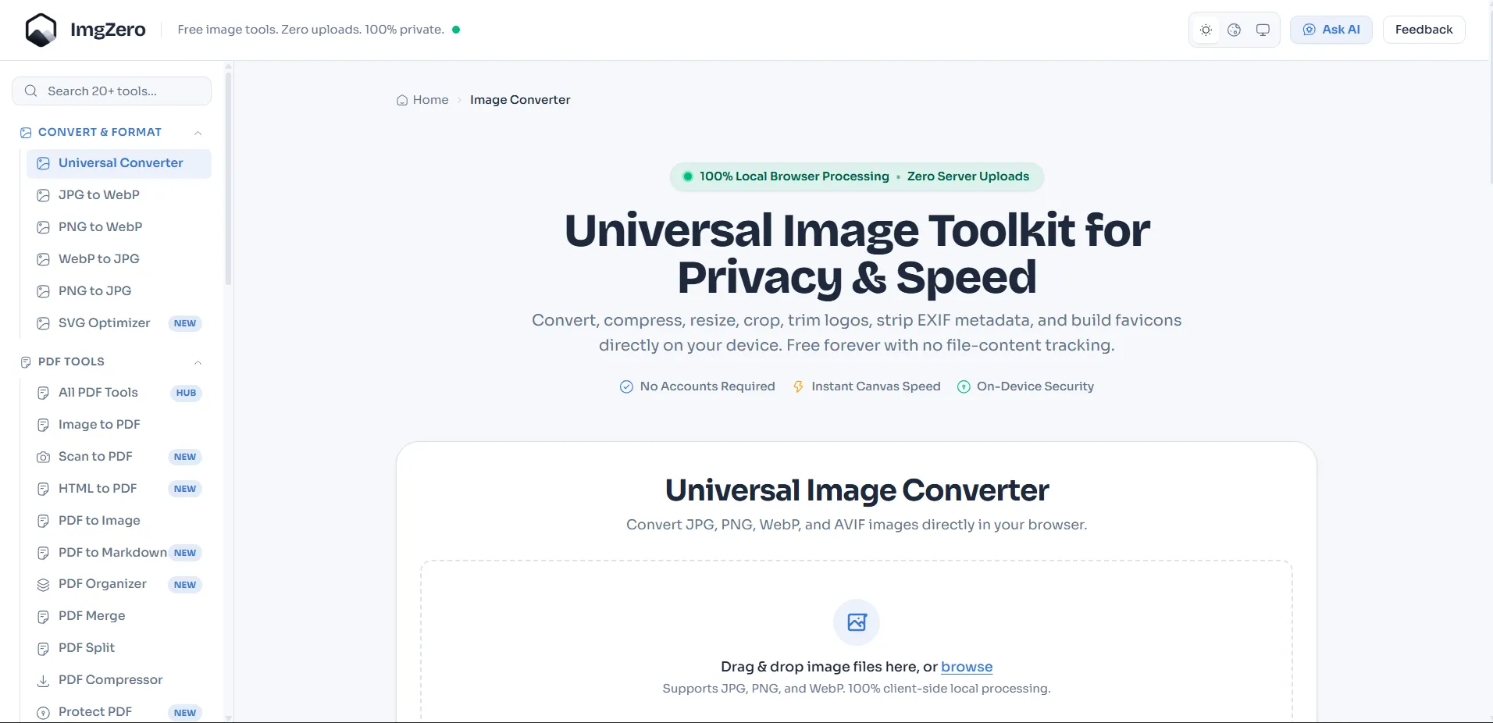Image resolution: width=1493 pixels, height=723 pixels.
Task: Click the '100% Local Browser Processing' badge text
Action: point(794,176)
